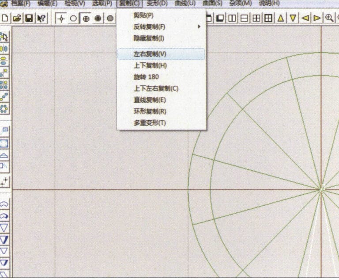Choose 多重变形(T) from the menu
This screenshot has width=339, height=280.
pyautogui.click(x=161, y=123)
